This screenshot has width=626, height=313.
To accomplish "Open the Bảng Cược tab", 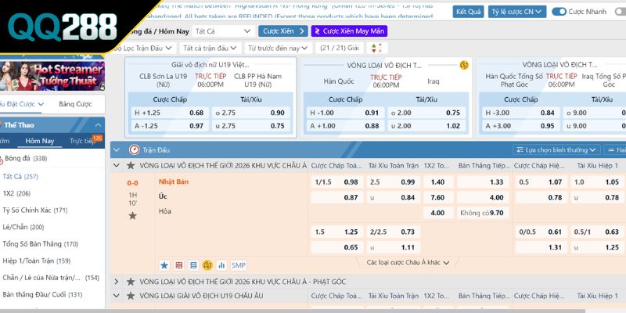I will (x=76, y=104).
